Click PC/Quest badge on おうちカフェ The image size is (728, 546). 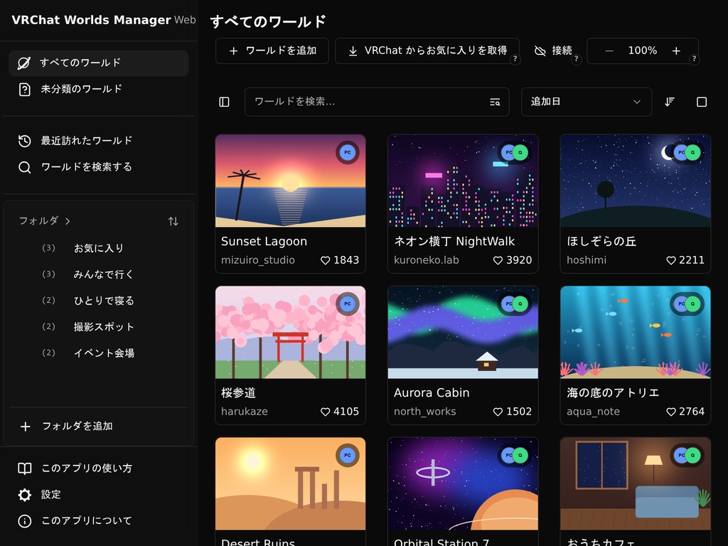pos(687,455)
